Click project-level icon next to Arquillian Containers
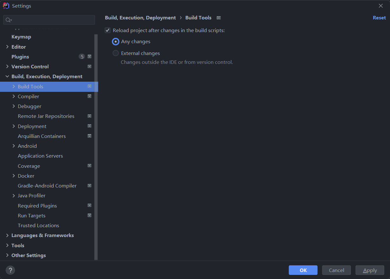390x279 pixels. coord(90,136)
